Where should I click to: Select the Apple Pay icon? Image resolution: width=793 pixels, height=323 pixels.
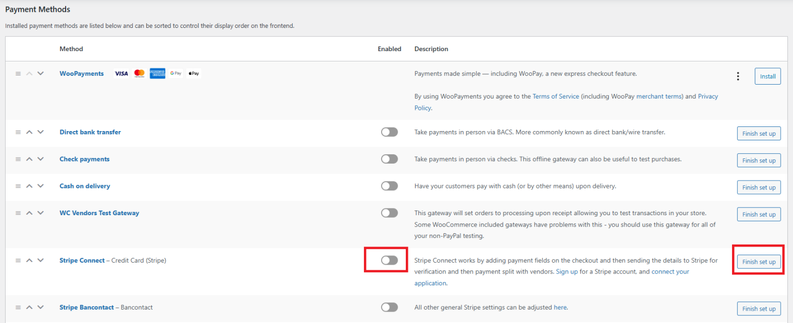click(x=193, y=73)
